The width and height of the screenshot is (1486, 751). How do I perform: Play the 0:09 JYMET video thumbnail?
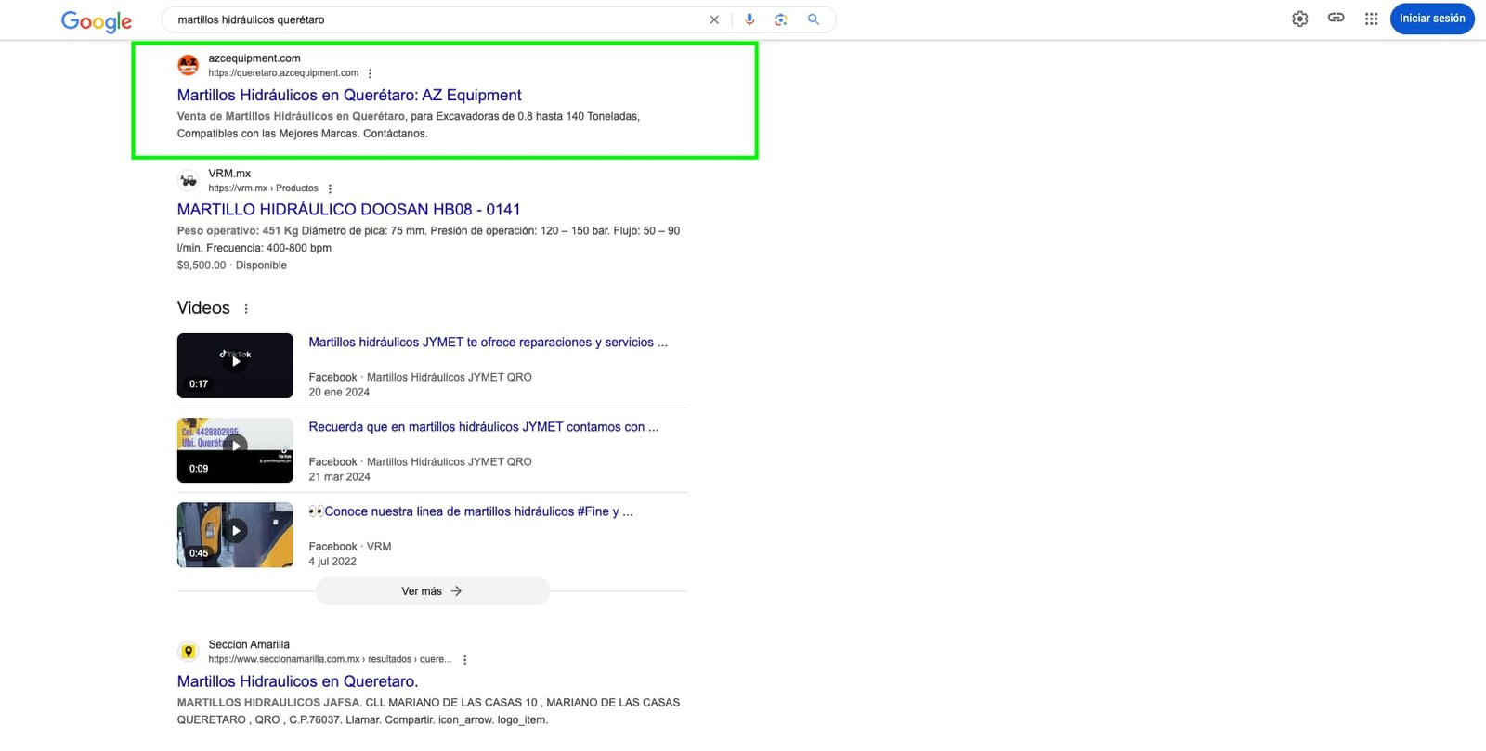(235, 450)
